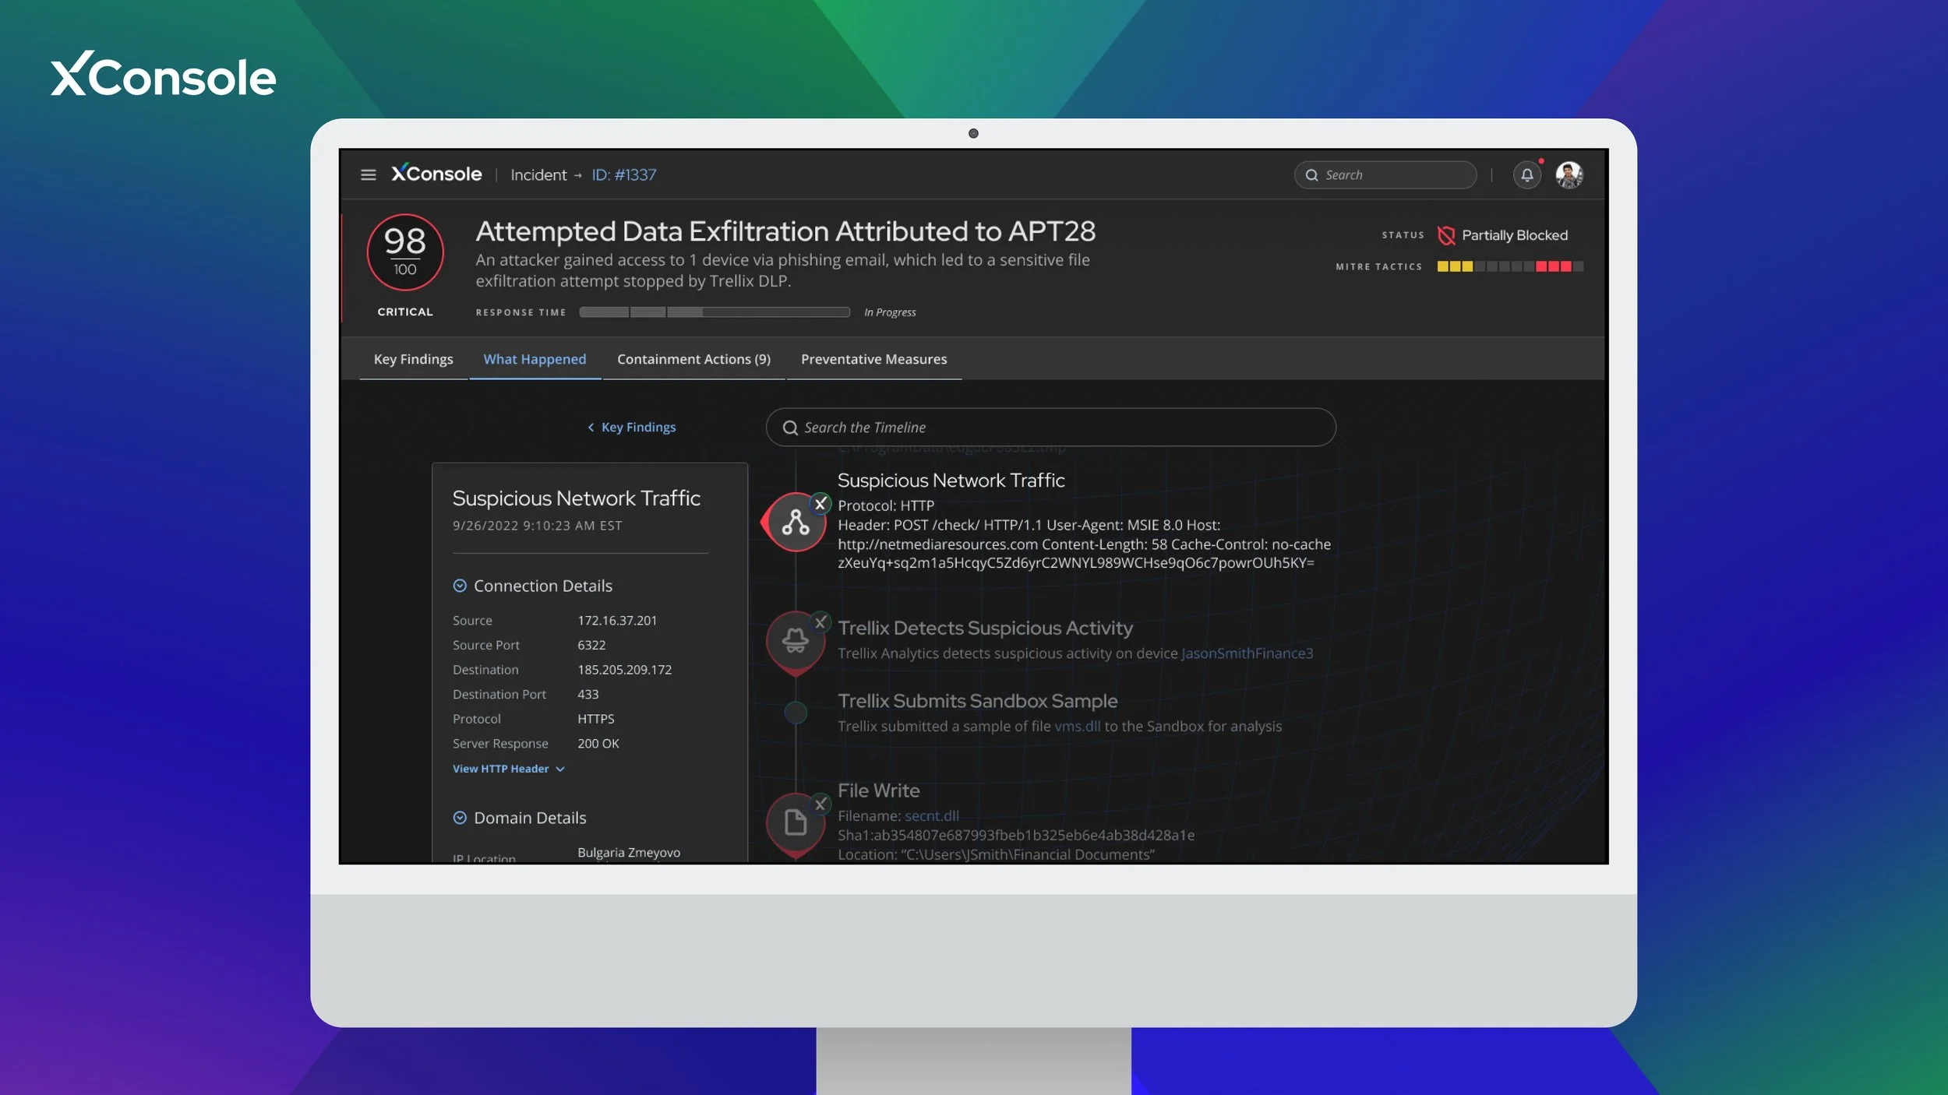Image resolution: width=1948 pixels, height=1095 pixels.
Task: Click the Suspicious Network Traffic node icon
Action: (x=795, y=523)
